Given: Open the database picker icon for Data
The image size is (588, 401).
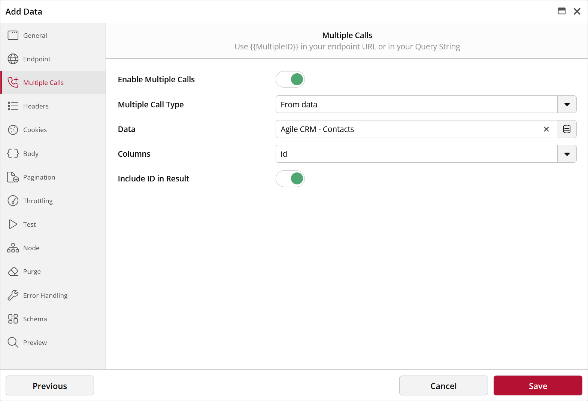Looking at the screenshot, I should pyautogui.click(x=567, y=129).
